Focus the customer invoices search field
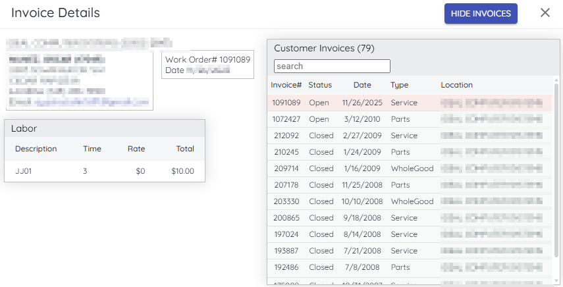Image resolution: width=563 pixels, height=287 pixels. [x=332, y=66]
